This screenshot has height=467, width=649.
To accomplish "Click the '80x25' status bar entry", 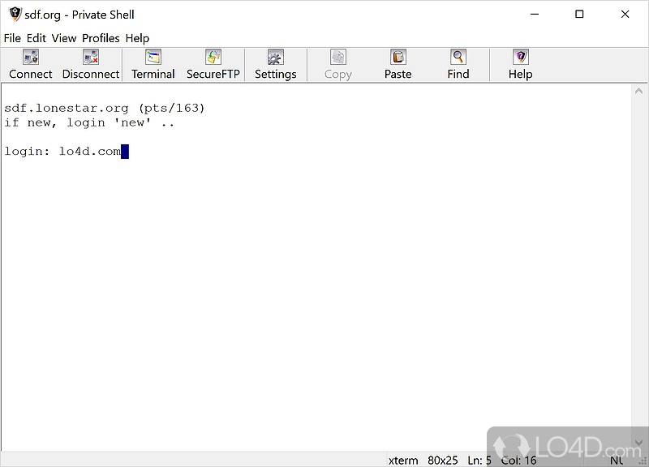I will 442,461.
